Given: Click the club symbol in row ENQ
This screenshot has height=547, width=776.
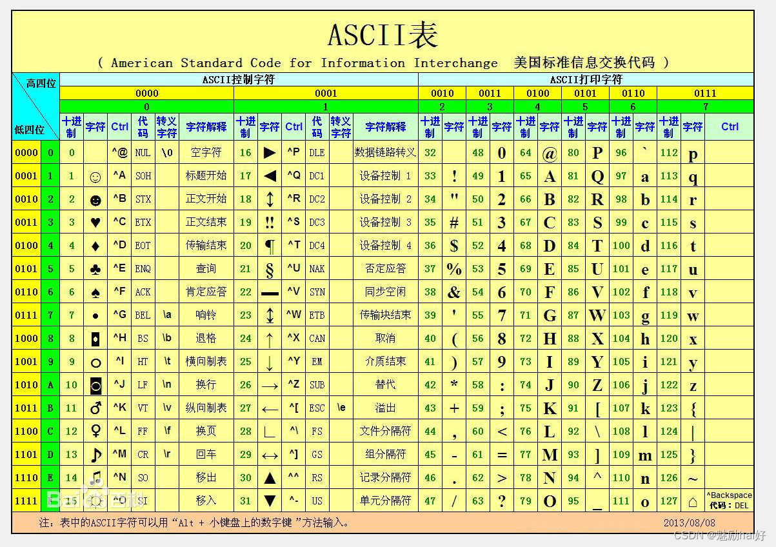Looking at the screenshot, I should click(95, 269).
